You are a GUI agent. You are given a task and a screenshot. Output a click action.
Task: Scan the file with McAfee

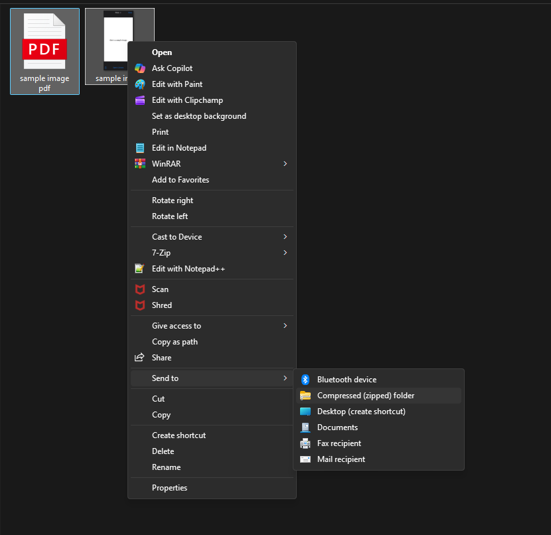[x=160, y=289]
